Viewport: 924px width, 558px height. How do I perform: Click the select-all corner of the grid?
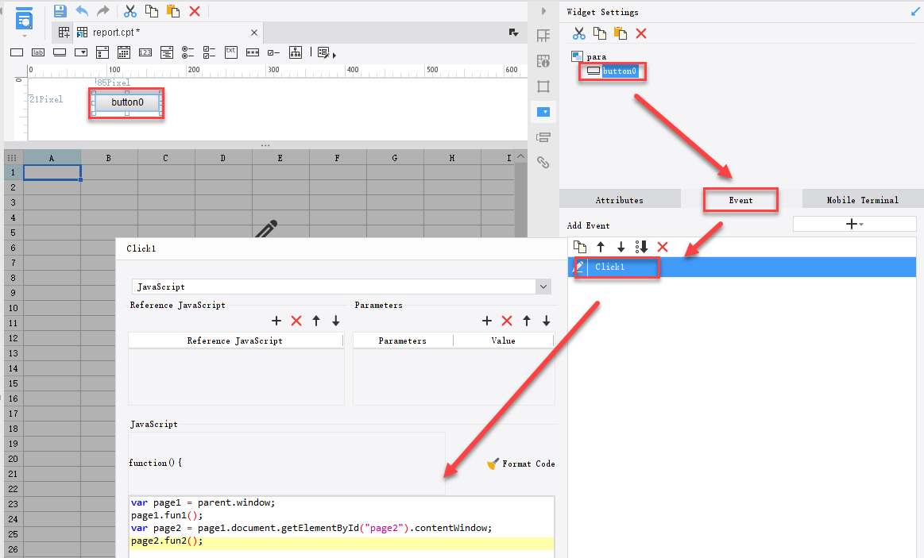pos(12,158)
